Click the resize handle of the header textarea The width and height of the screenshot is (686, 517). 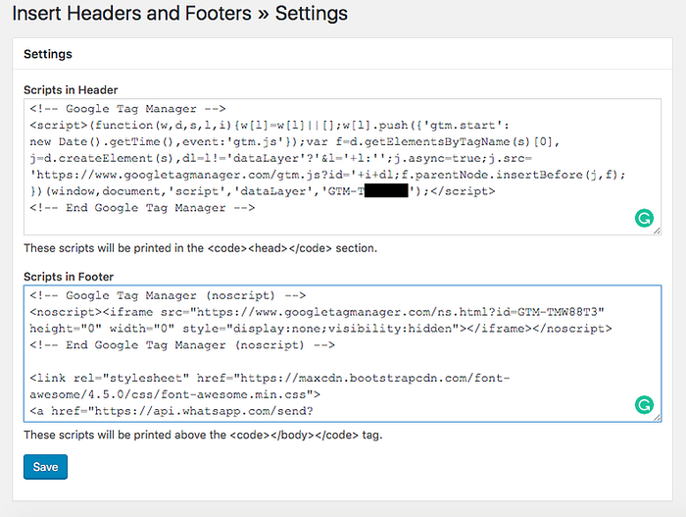[x=658, y=231]
